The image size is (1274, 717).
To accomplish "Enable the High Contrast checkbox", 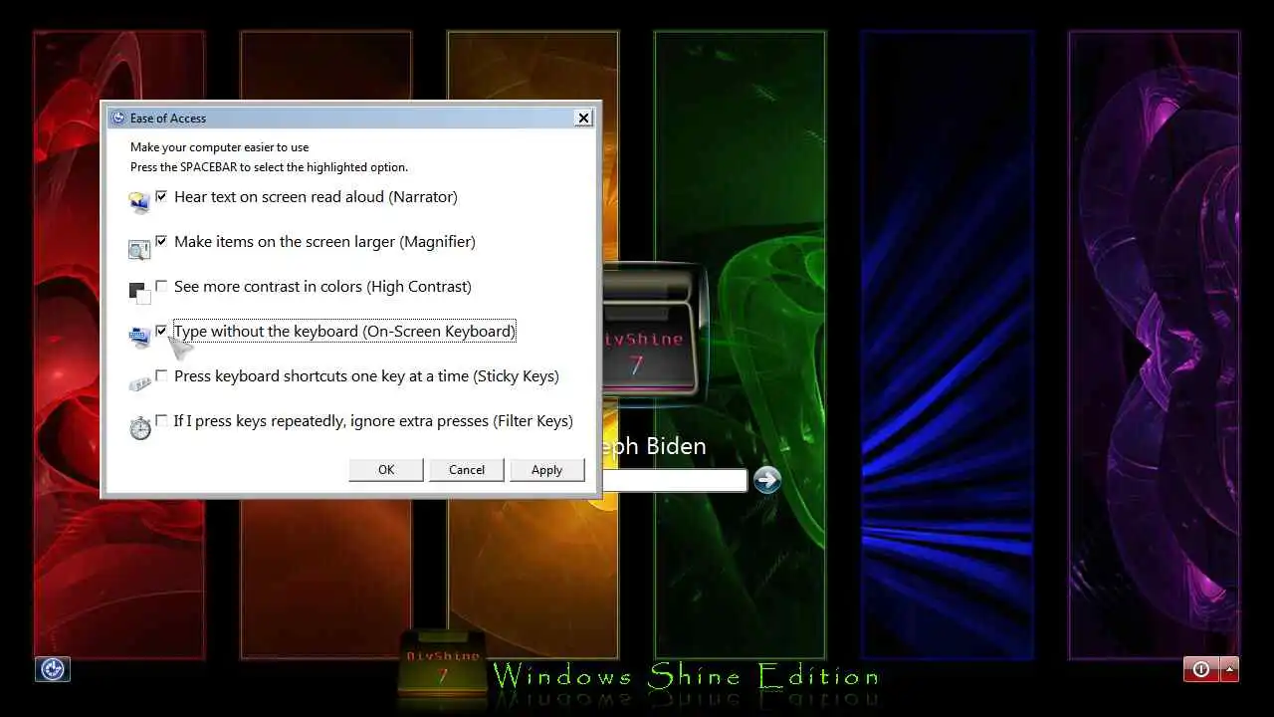I will tap(161, 286).
